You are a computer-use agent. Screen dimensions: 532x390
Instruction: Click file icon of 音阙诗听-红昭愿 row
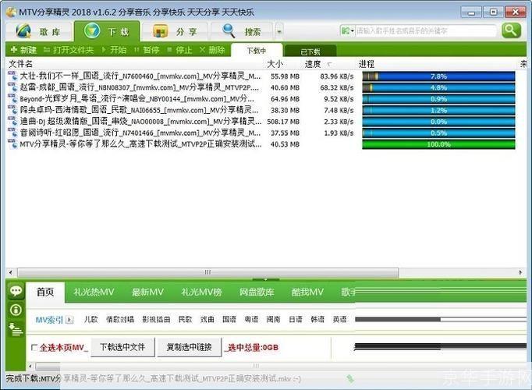(12, 133)
